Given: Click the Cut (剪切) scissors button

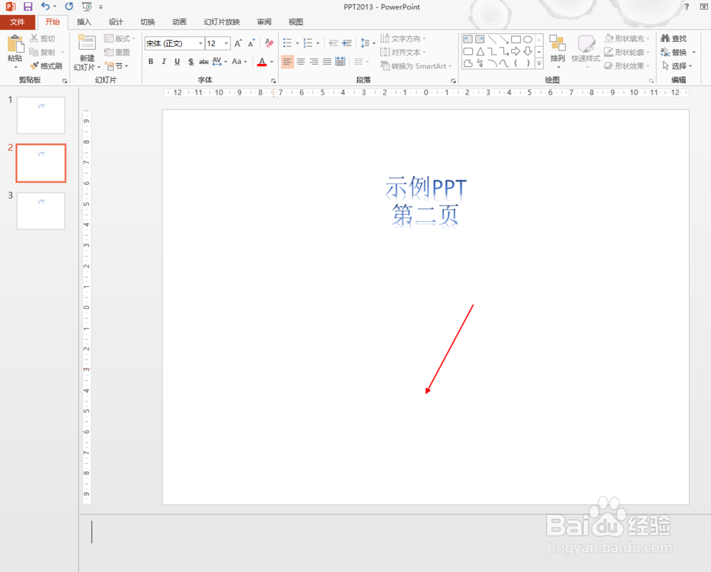Looking at the screenshot, I should (42, 38).
